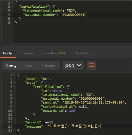Click the request "international_code" key

(43, 11)
